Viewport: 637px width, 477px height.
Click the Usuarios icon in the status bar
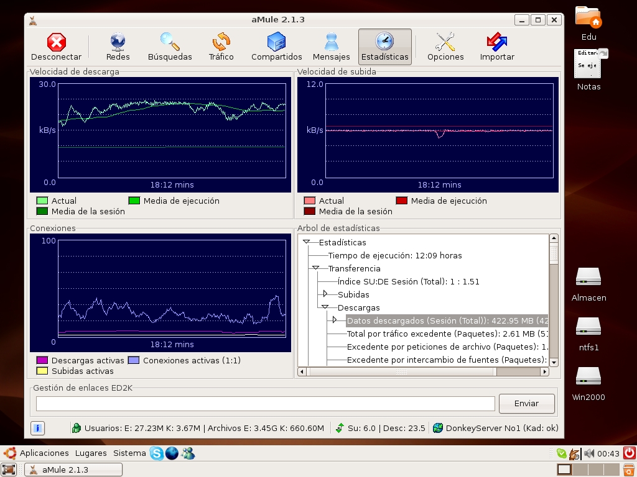pyautogui.click(x=77, y=428)
